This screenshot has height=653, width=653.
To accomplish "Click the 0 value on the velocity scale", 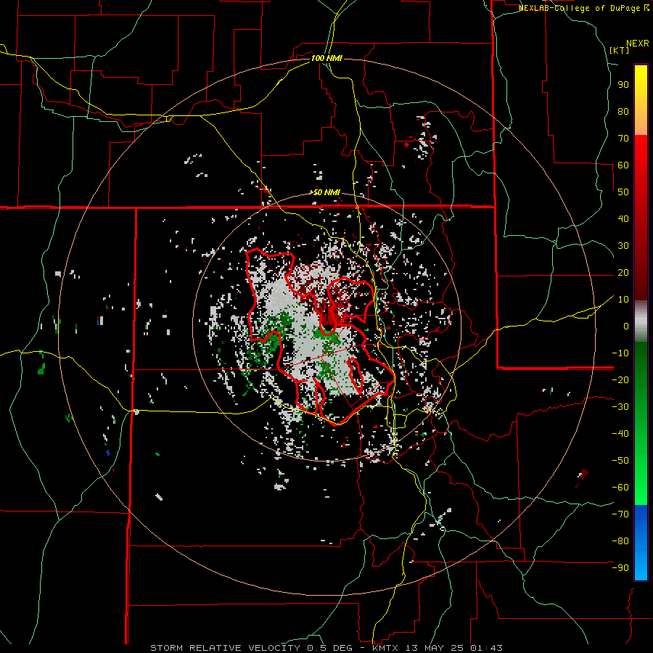I will click(626, 326).
